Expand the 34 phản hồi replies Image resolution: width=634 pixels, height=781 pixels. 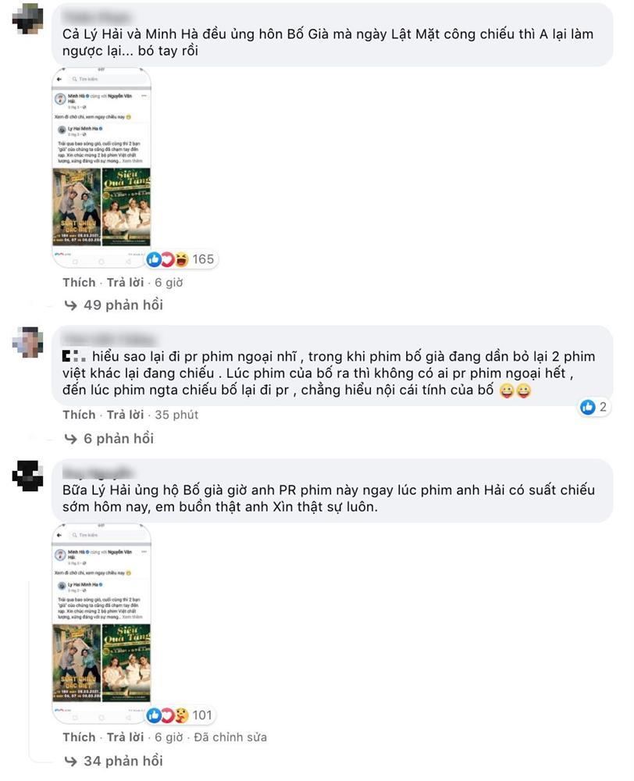123,760
